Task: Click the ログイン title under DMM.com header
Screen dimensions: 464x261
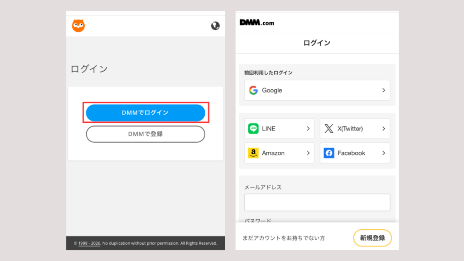Action: tap(317, 43)
